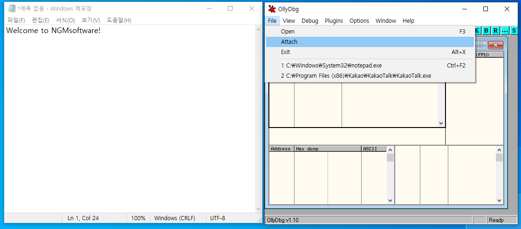521x229 pixels.
Task: Click the dump pane scroll-up arrow
Action: click(x=390, y=149)
